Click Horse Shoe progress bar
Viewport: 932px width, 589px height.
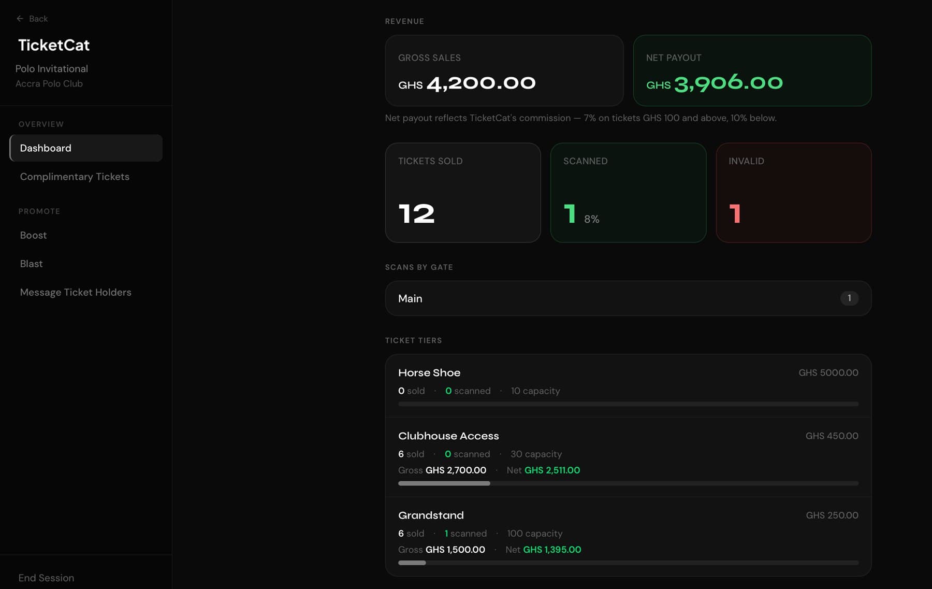click(x=628, y=404)
